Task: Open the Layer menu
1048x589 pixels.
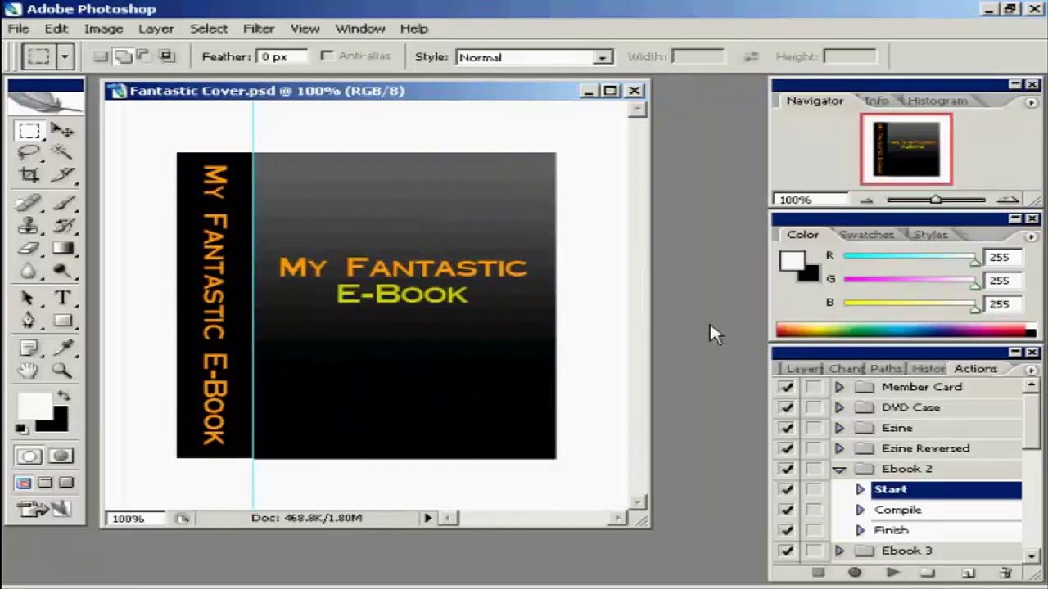Action: [156, 29]
